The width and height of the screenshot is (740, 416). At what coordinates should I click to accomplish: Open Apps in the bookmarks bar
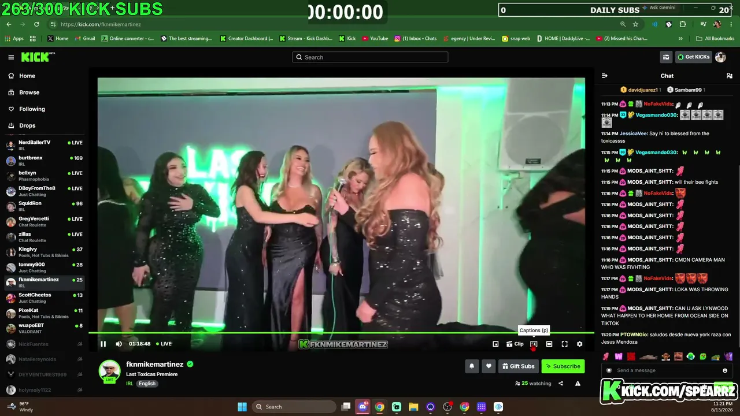pos(14,39)
